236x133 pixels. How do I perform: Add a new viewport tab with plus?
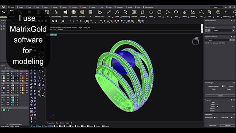(71, 123)
